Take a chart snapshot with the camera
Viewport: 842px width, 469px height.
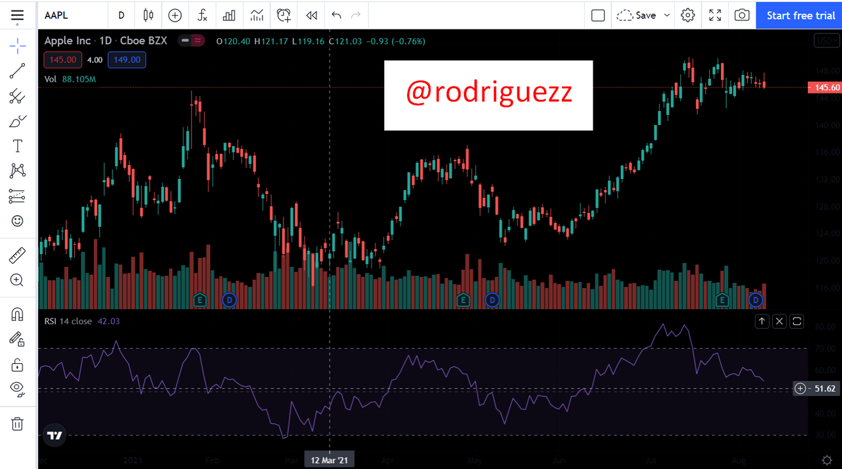[742, 15]
